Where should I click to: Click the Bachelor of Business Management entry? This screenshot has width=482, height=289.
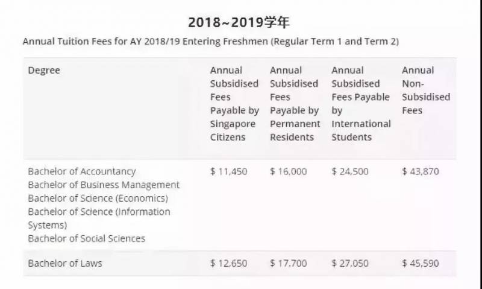[104, 185]
